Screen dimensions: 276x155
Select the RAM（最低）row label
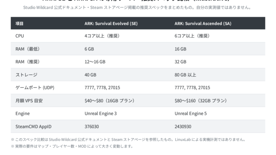click(x=28, y=49)
